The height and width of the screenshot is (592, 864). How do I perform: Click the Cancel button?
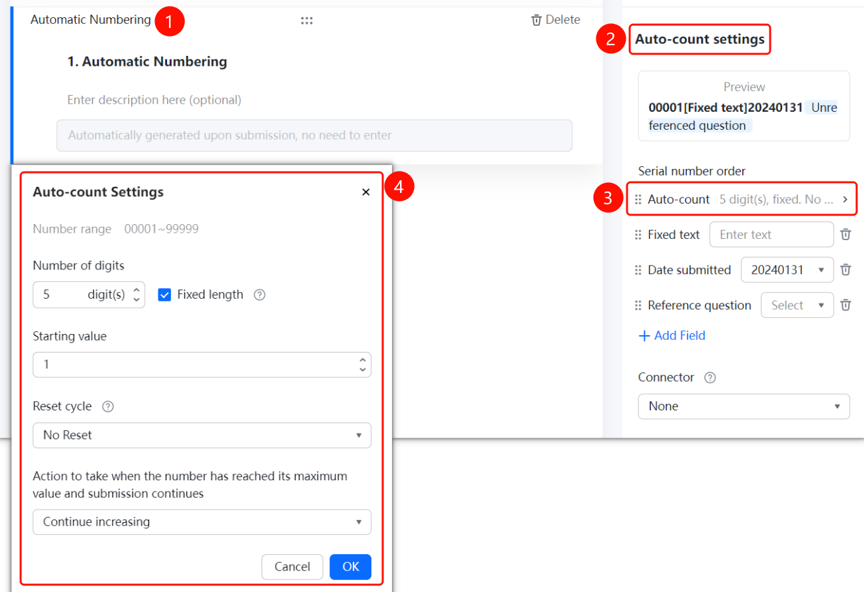click(x=292, y=567)
